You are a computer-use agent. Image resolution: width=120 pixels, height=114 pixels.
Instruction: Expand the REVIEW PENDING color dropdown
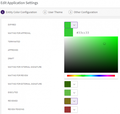74,110
